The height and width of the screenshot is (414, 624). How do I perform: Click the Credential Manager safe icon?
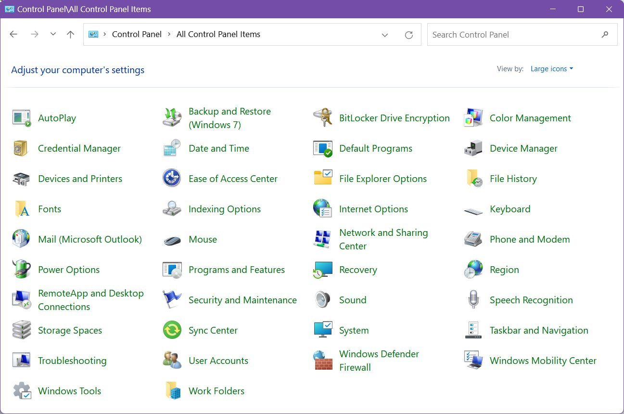pyautogui.click(x=22, y=148)
